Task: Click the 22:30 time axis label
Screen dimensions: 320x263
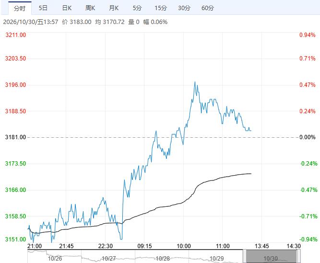Action: 105,246
